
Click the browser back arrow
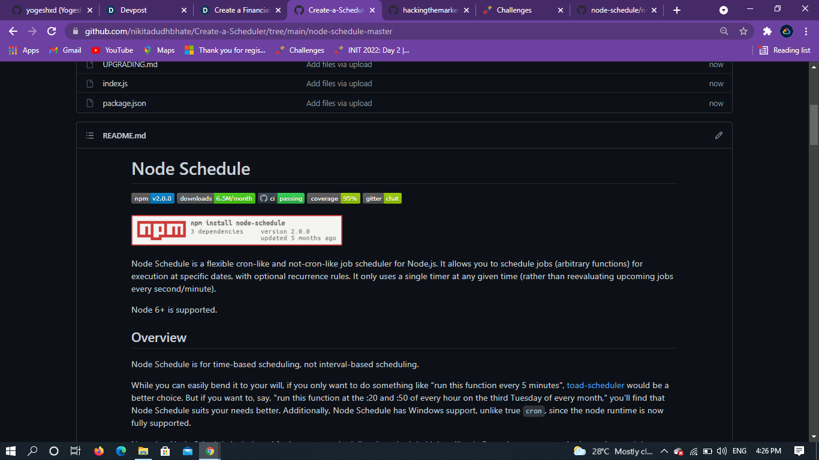[13, 31]
